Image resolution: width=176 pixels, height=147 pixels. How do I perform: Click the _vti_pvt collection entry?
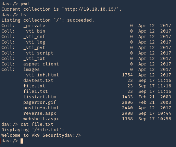[x=34, y=48]
